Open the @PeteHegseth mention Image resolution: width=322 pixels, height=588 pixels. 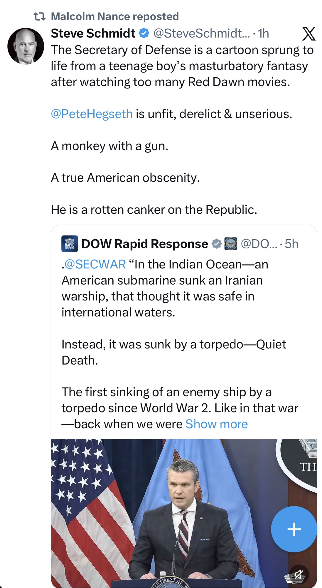pyautogui.click(x=92, y=114)
